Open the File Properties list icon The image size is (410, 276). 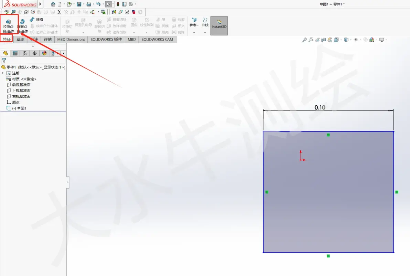coord(124,4)
